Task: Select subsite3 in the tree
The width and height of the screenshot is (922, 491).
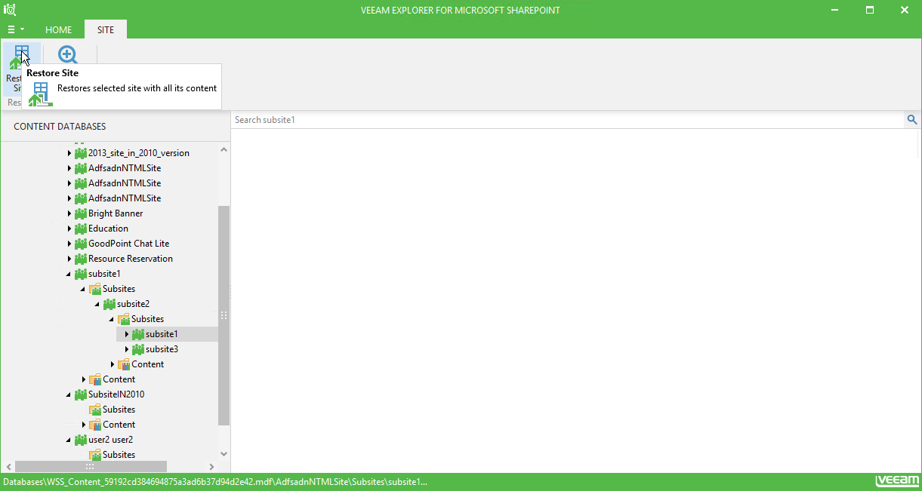Action: [162, 349]
